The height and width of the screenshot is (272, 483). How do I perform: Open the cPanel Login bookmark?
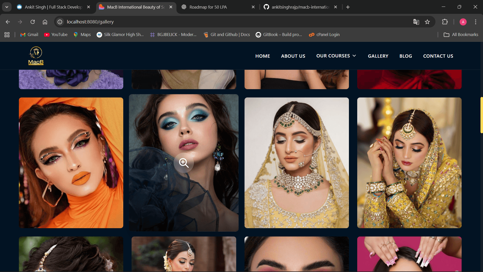click(x=324, y=35)
